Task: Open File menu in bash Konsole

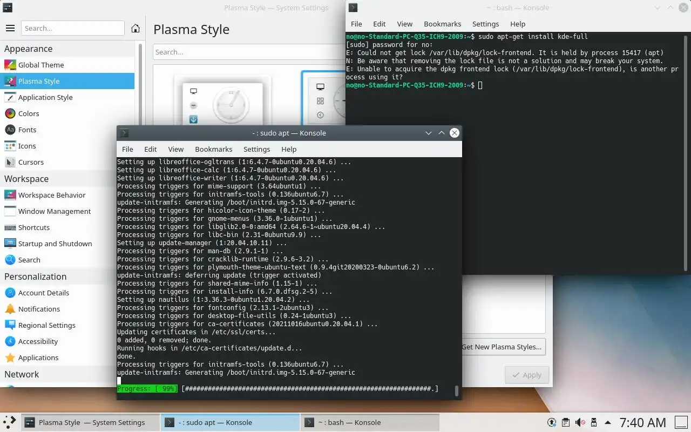Action: [356, 24]
